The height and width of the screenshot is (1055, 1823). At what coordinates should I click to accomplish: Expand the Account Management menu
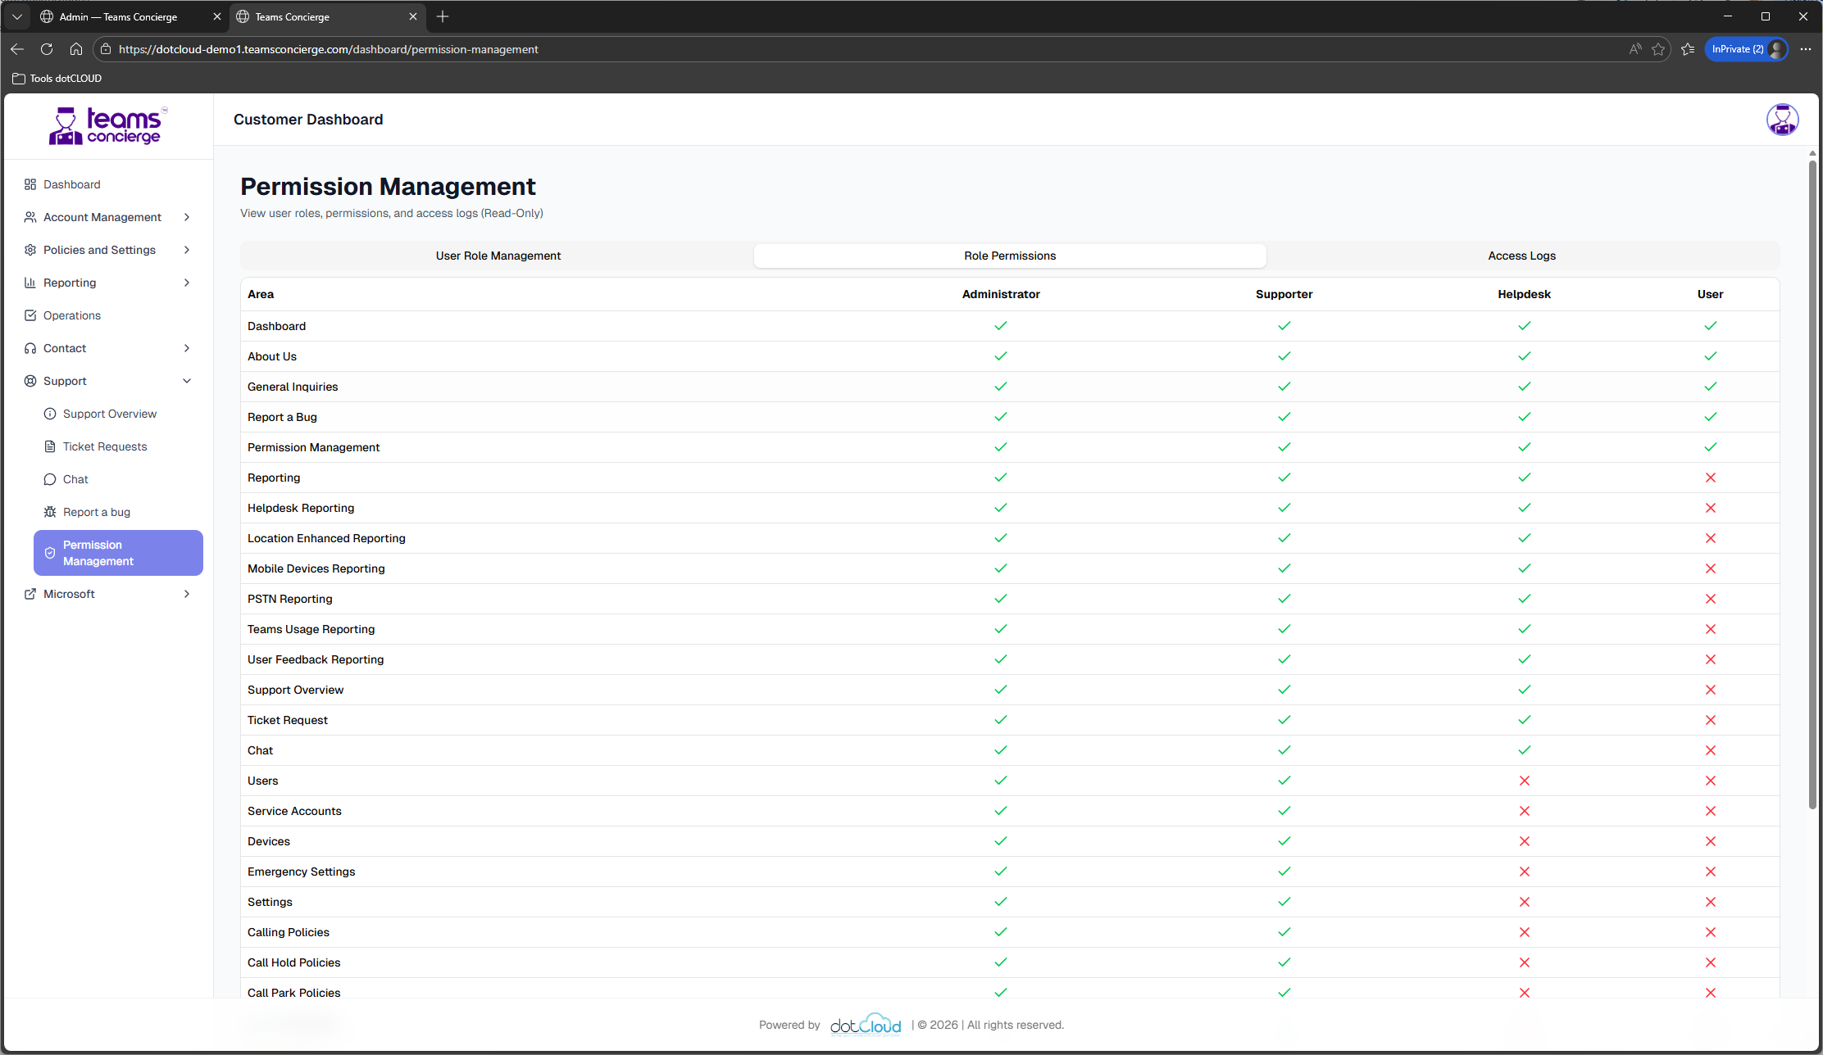click(x=187, y=217)
